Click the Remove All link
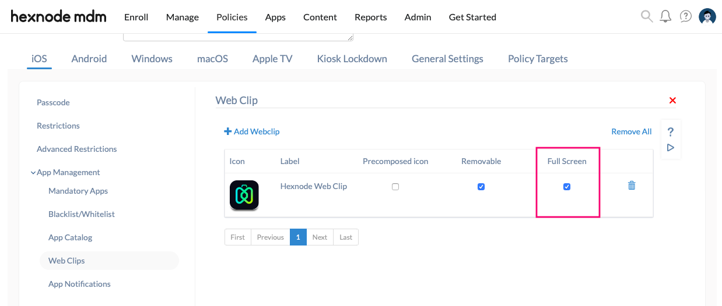Image resolution: width=722 pixels, height=306 pixels. click(x=632, y=131)
